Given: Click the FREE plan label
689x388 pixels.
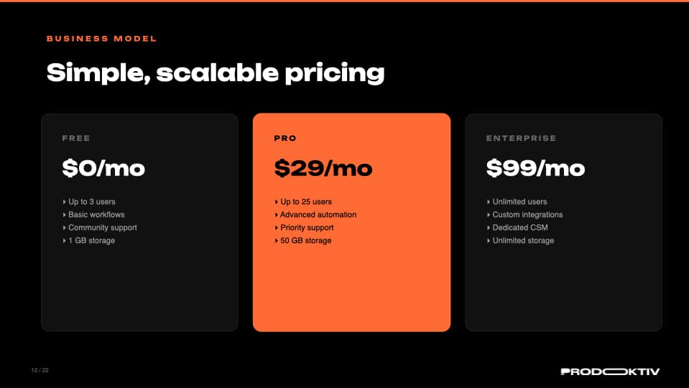Looking at the screenshot, I should [x=76, y=138].
